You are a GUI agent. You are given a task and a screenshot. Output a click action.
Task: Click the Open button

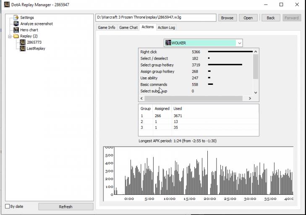[248, 18]
